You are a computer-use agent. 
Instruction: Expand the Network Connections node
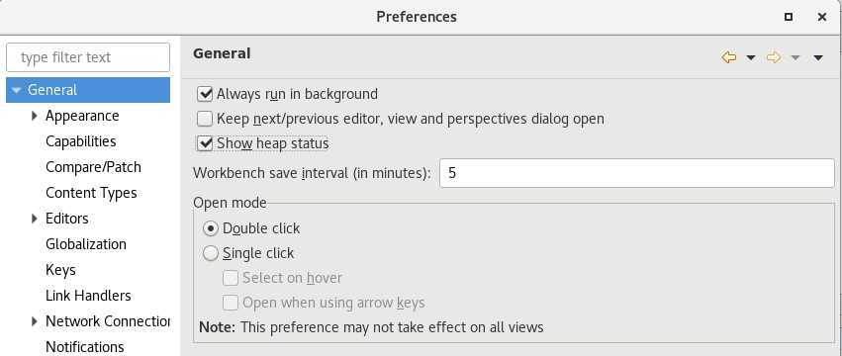(35, 321)
